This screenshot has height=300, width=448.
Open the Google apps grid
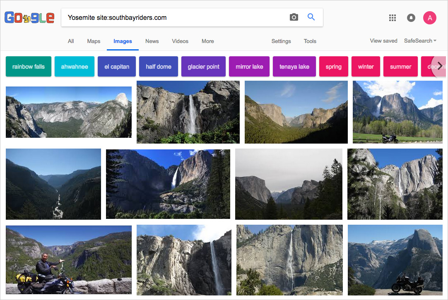point(393,18)
